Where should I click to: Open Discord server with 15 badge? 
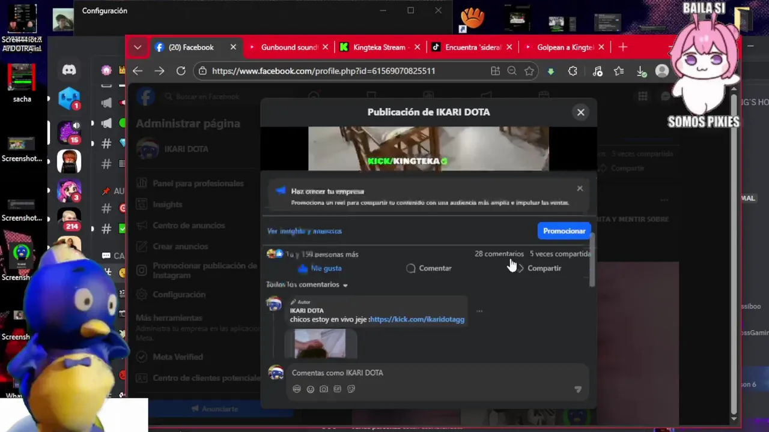[69, 131]
